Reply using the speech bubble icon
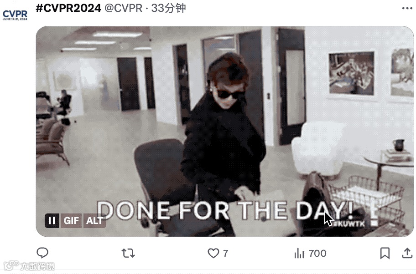This screenshot has height=274, width=416. point(42,253)
